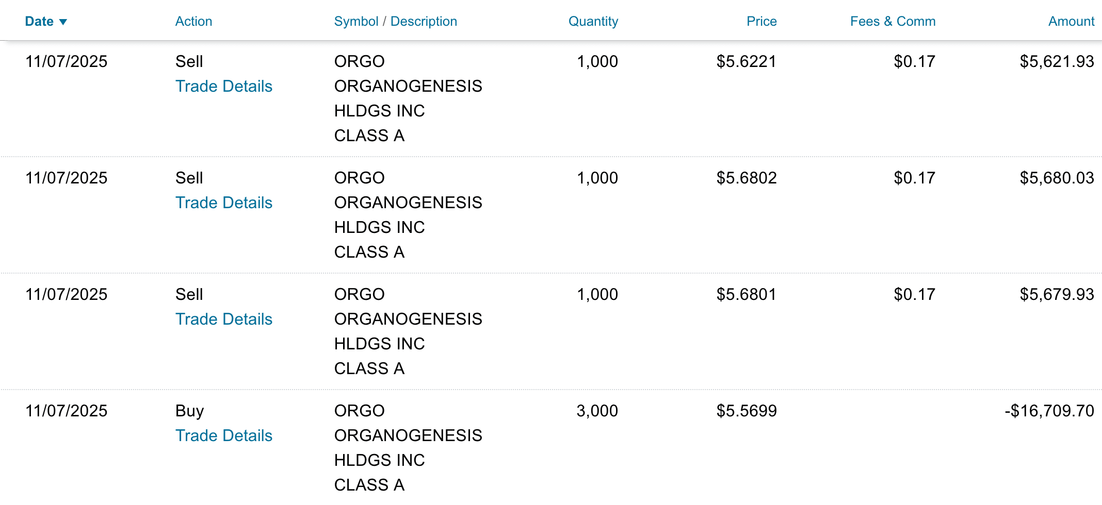
Task: Sort by the Action column header
Action: click(x=193, y=22)
